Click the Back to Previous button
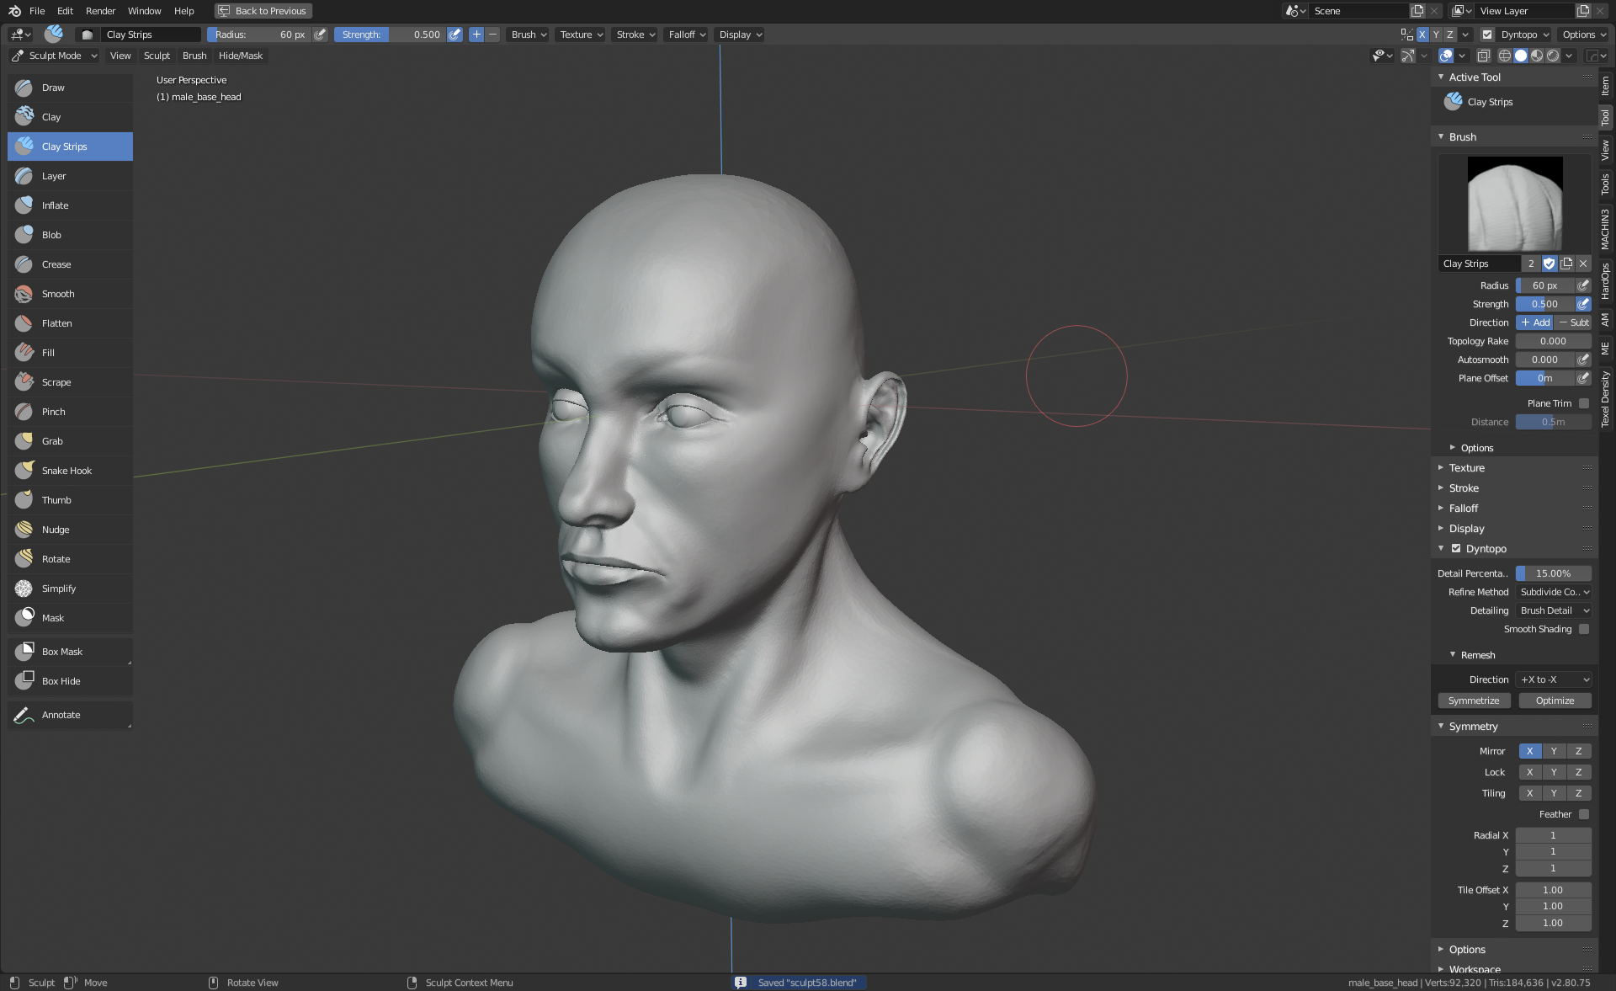The width and height of the screenshot is (1616, 991). [x=263, y=11]
